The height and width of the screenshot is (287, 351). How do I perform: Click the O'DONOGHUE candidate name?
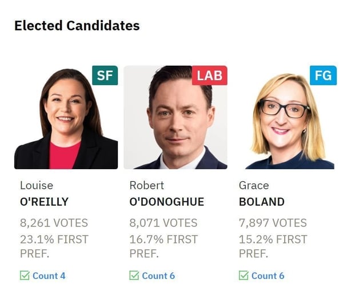coord(166,202)
